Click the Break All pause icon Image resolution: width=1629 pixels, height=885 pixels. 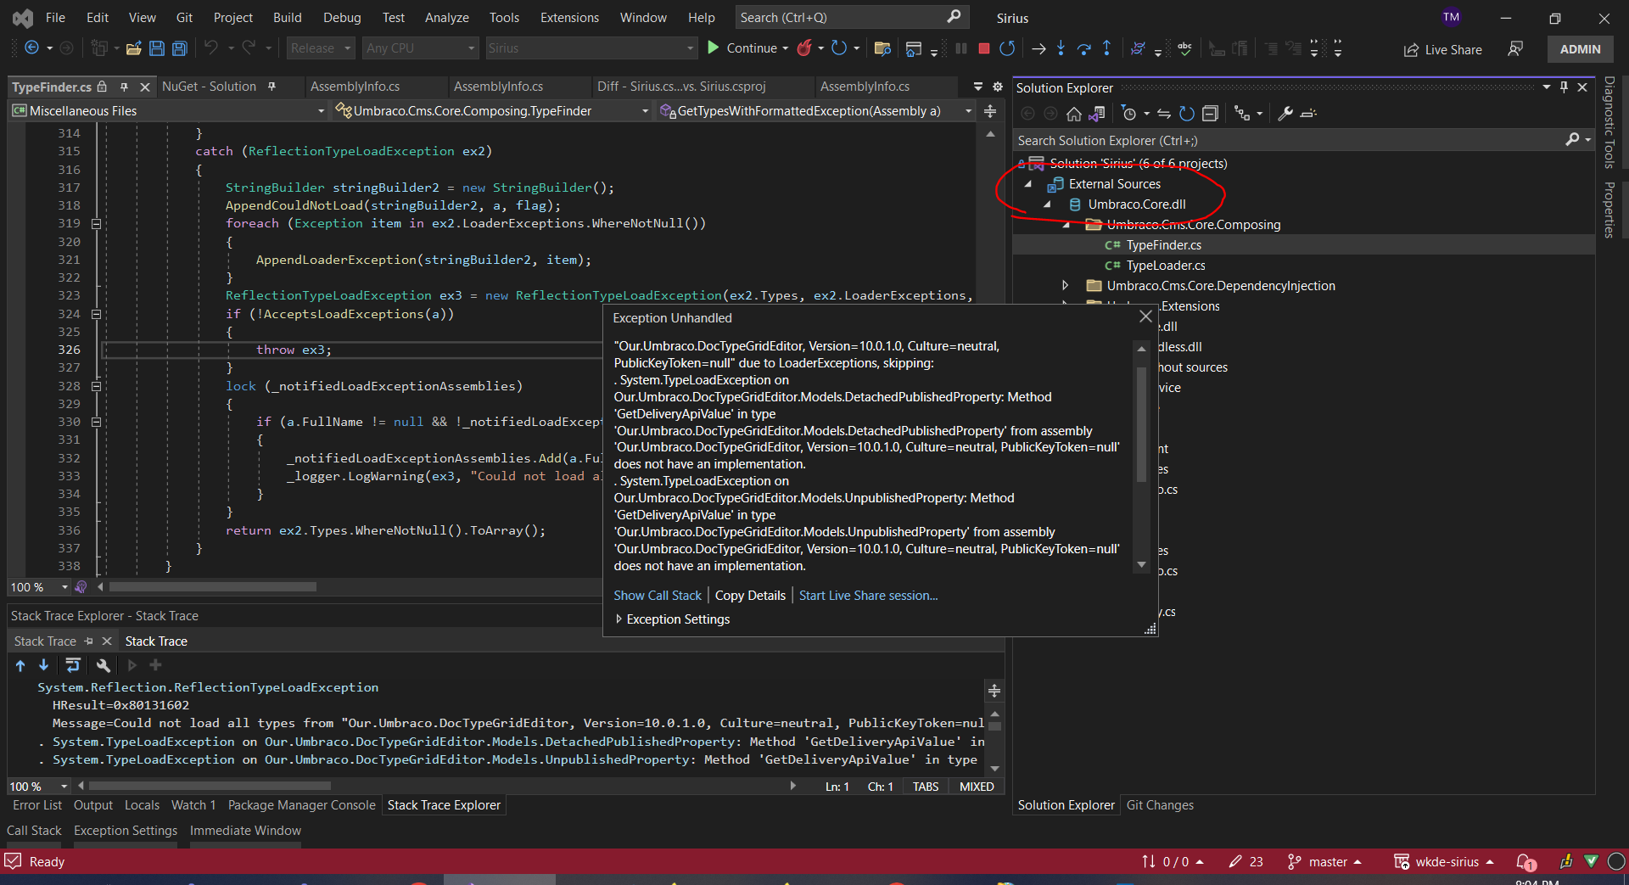(x=960, y=48)
